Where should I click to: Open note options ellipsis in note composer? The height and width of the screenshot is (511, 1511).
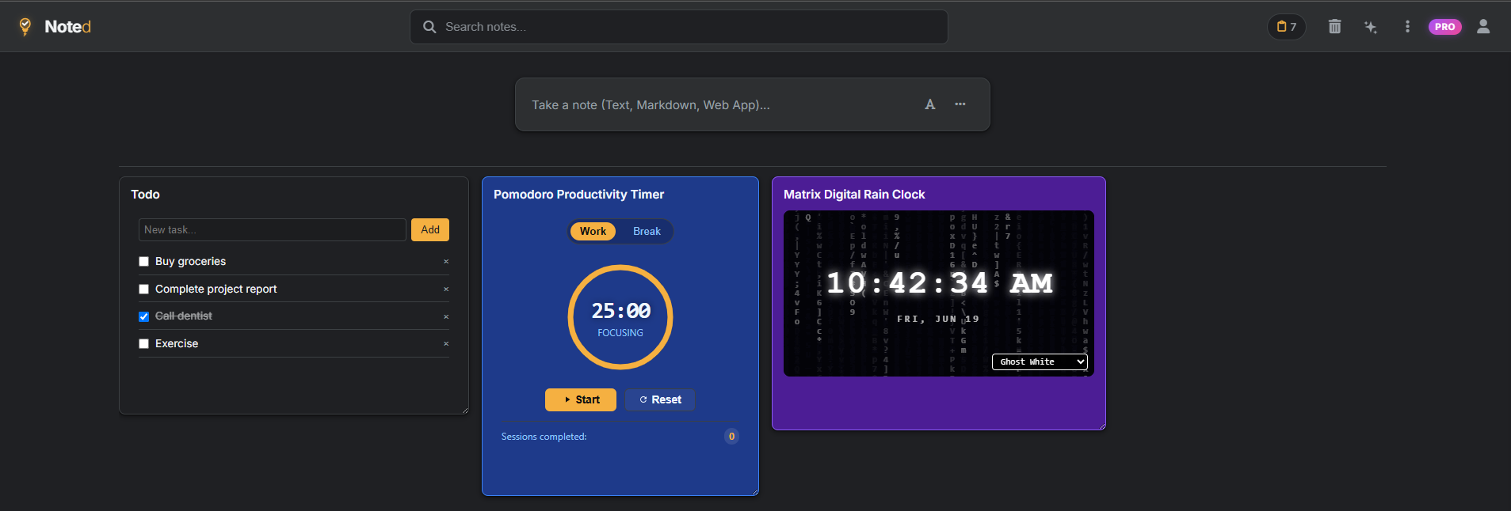pos(960,104)
